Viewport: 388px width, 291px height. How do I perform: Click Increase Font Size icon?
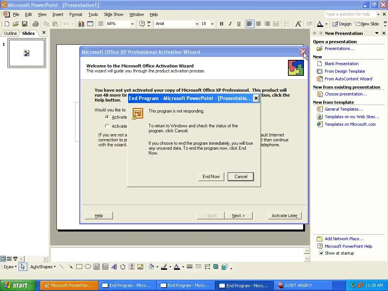(298, 24)
